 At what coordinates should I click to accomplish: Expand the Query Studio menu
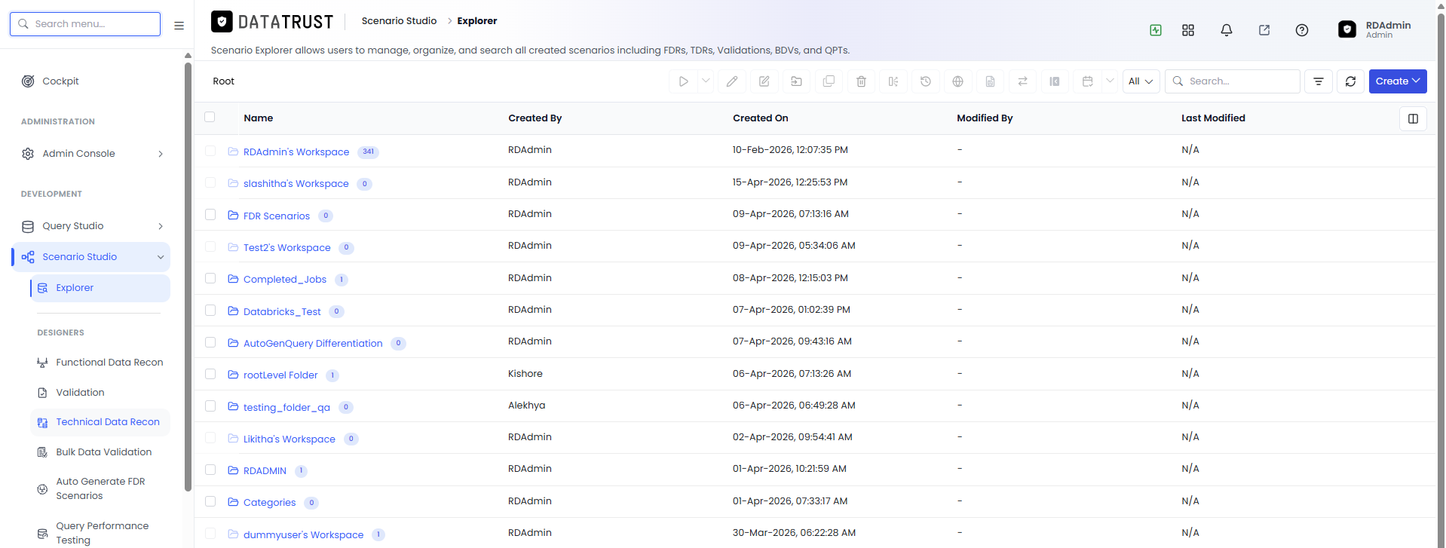[x=92, y=226]
